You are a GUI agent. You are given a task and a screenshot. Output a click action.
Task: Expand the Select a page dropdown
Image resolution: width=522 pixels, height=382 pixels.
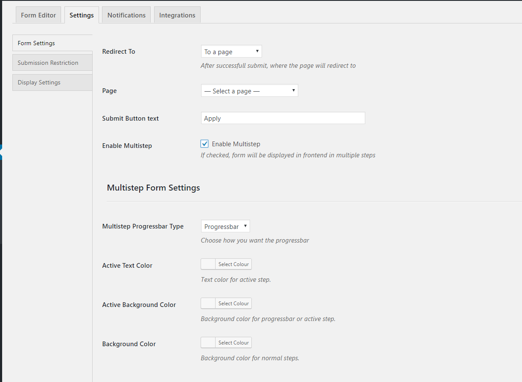pos(249,91)
